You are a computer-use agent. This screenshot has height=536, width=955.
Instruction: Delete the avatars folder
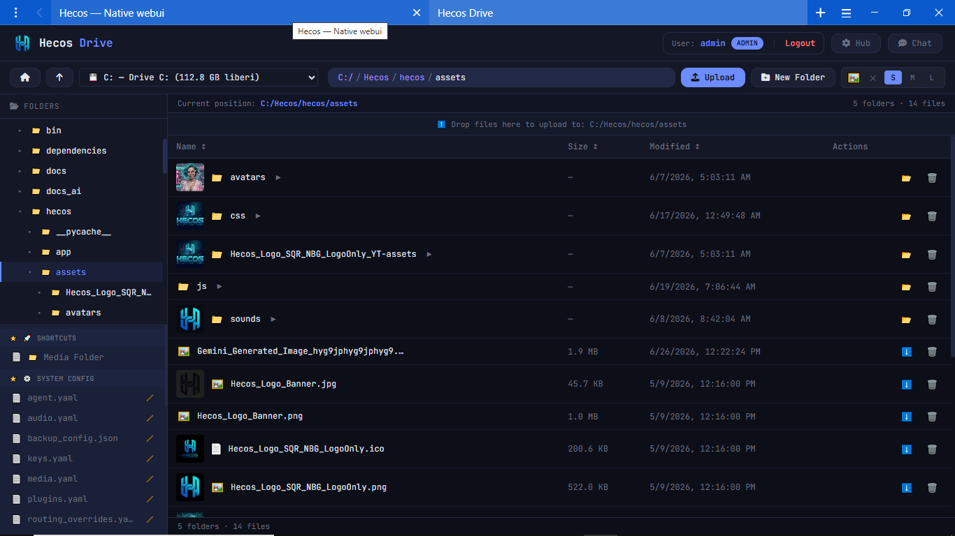pos(932,178)
